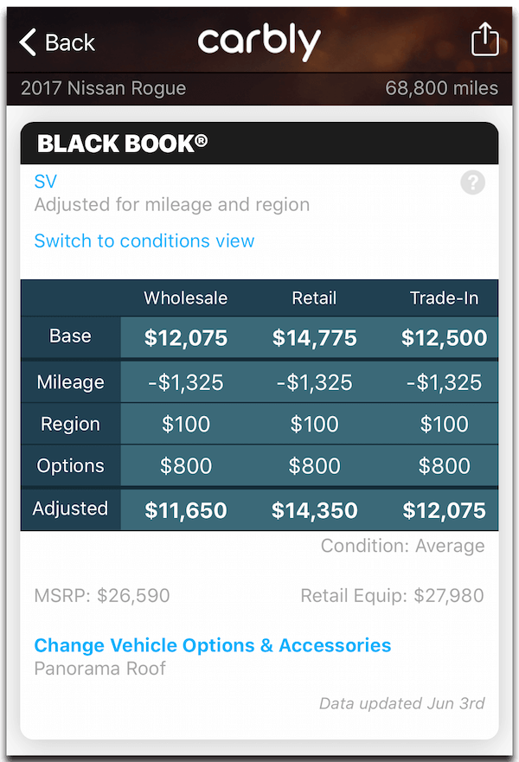Tap the adjusted wholesale value $11,650
Viewport: 519px width, 762px height.
186,510
